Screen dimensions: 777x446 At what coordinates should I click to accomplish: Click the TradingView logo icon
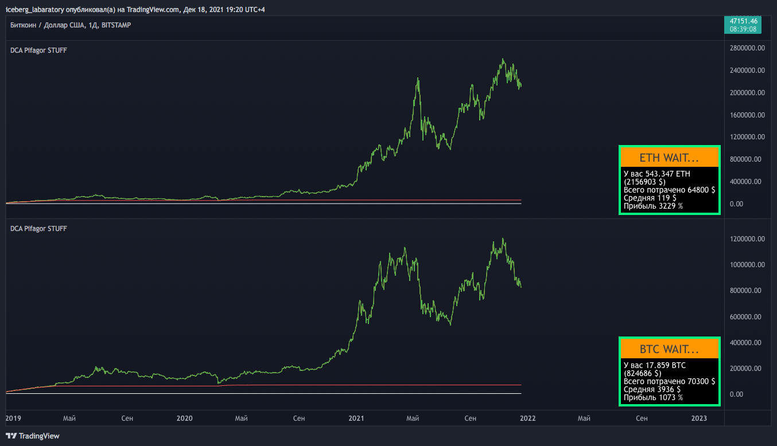pyautogui.click(x=11, y=436)
